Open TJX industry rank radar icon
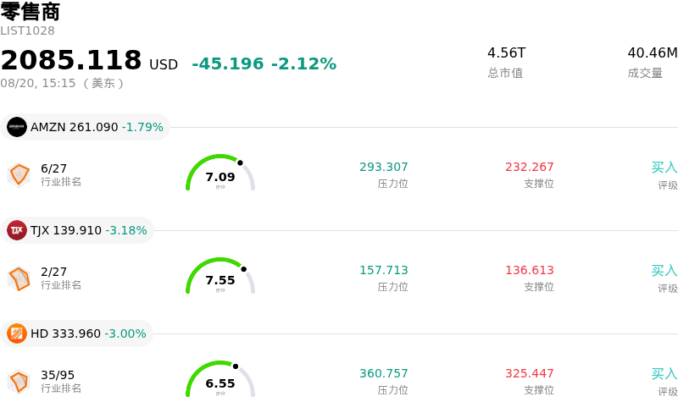The width and height of the screenshot is (678, 413). (x=19, y=278)
